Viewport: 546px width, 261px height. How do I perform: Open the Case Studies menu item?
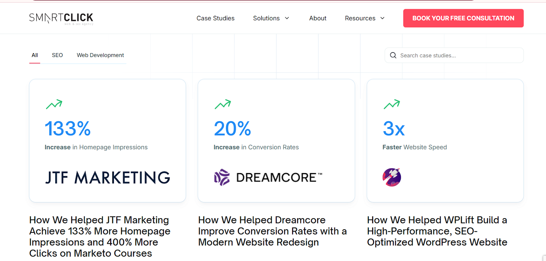(x=215, y=18)
